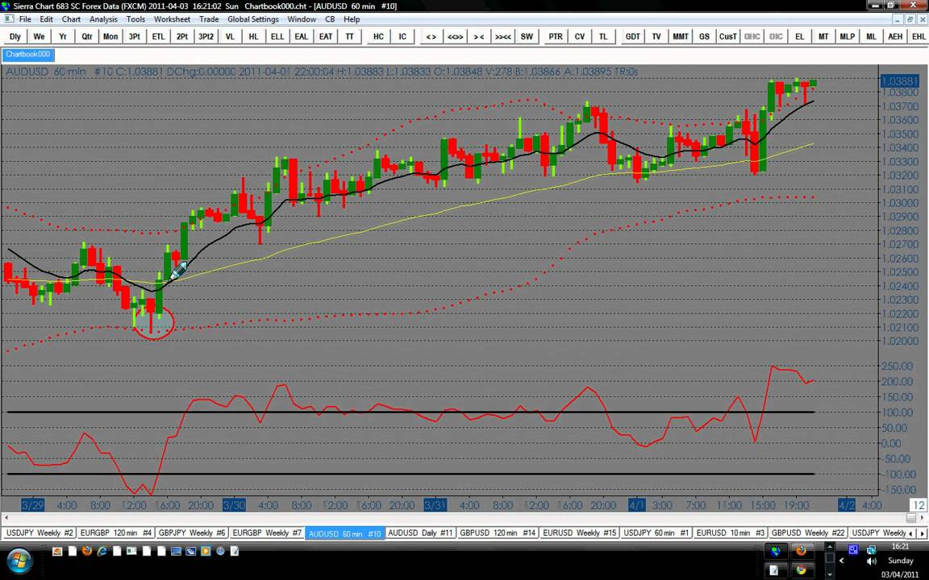Activate the TT text tool button

point(349,37)
